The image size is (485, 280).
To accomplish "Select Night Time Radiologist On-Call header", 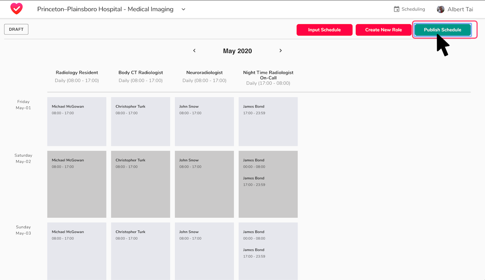I will [268, 75].
